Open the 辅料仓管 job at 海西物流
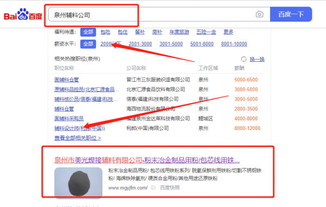The width and height of the screenshot is (326, 207). tap(64, 109)
